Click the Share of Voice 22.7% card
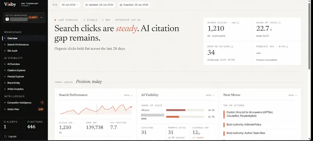The image size is (313, 141). 277,29
